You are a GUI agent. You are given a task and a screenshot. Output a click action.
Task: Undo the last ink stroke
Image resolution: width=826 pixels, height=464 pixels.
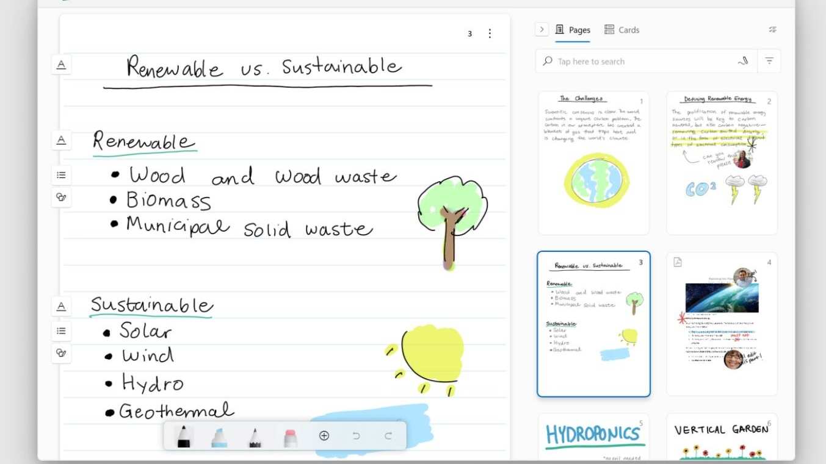pyautogui.click(x=357, y=435)
